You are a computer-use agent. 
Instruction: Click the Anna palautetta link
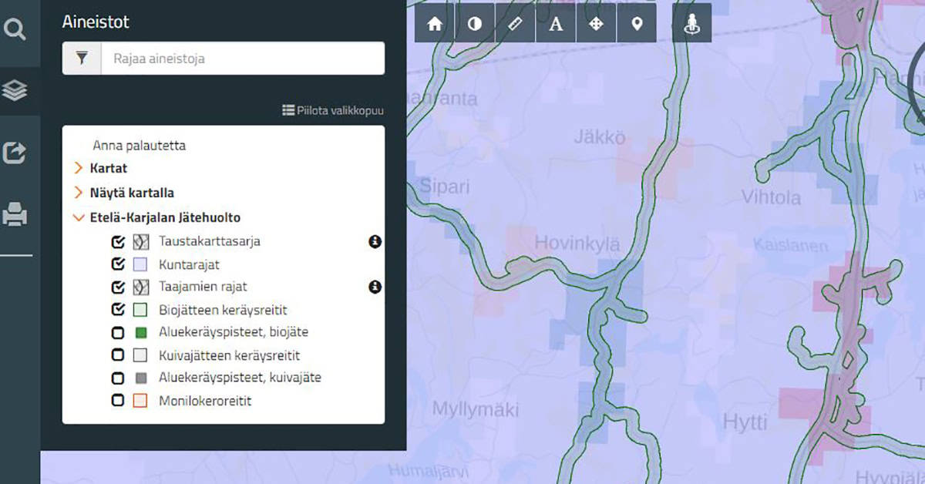139,145
